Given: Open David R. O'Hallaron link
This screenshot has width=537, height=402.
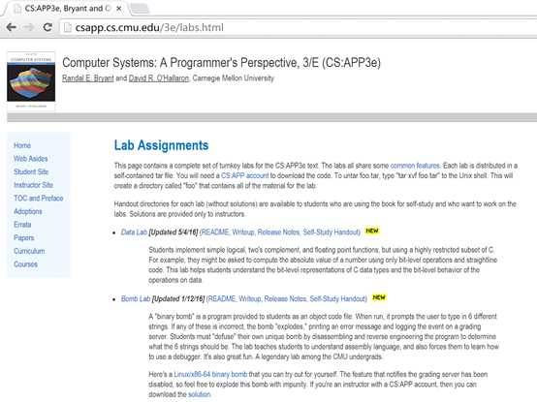Looking at the screenshot, I should [159, 78].
